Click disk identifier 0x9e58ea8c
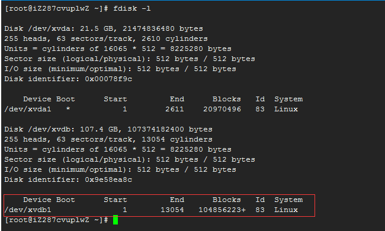 (108, 179)
